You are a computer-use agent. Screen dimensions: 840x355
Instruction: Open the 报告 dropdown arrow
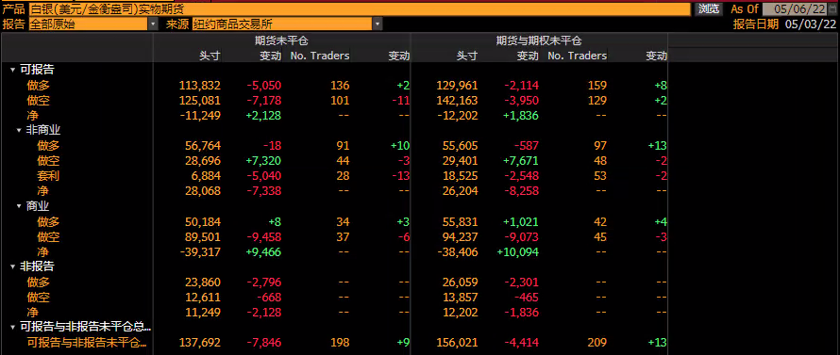[153, 24]
